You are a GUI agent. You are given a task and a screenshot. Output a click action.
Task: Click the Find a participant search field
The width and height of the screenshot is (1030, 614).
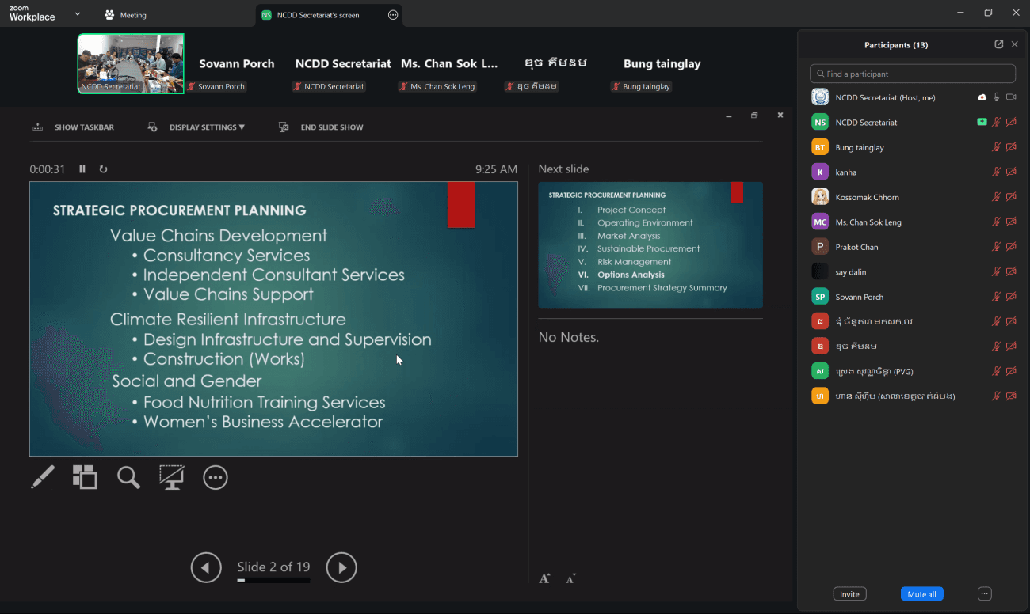pyautogui.click(x=913, y=74)
